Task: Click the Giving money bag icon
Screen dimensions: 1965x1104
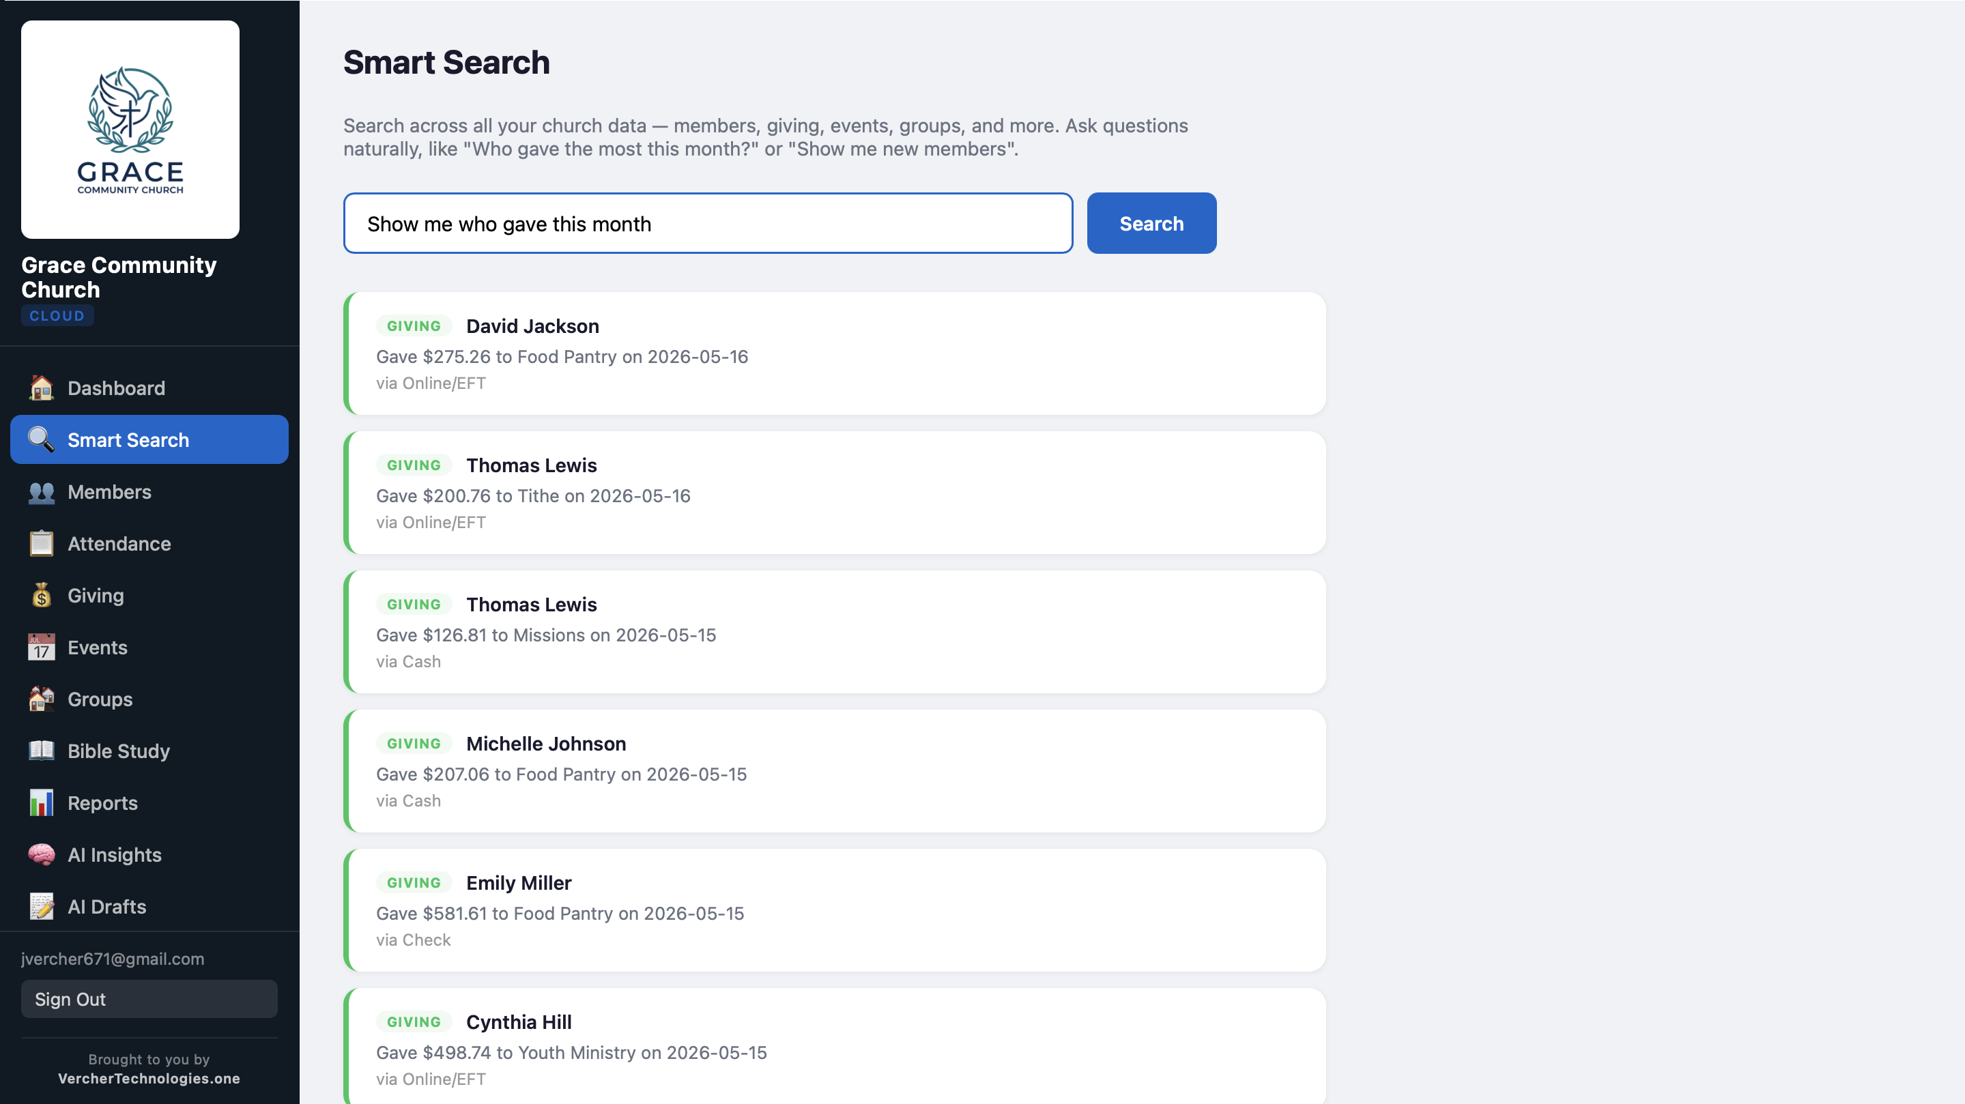Action: pyautogui.click(x=41, y=596)
